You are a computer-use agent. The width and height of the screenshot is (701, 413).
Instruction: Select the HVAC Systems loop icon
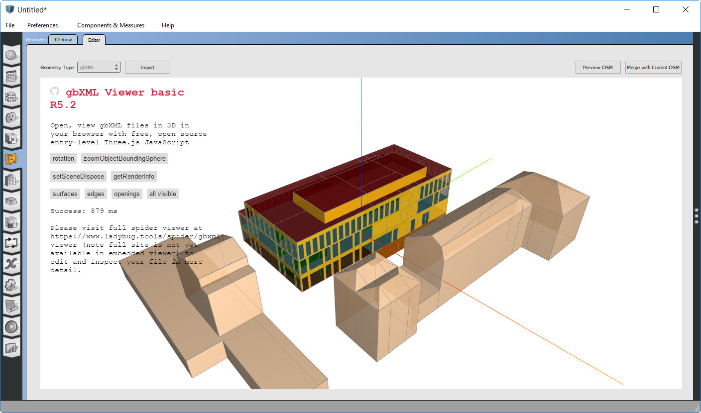[11, 243]
